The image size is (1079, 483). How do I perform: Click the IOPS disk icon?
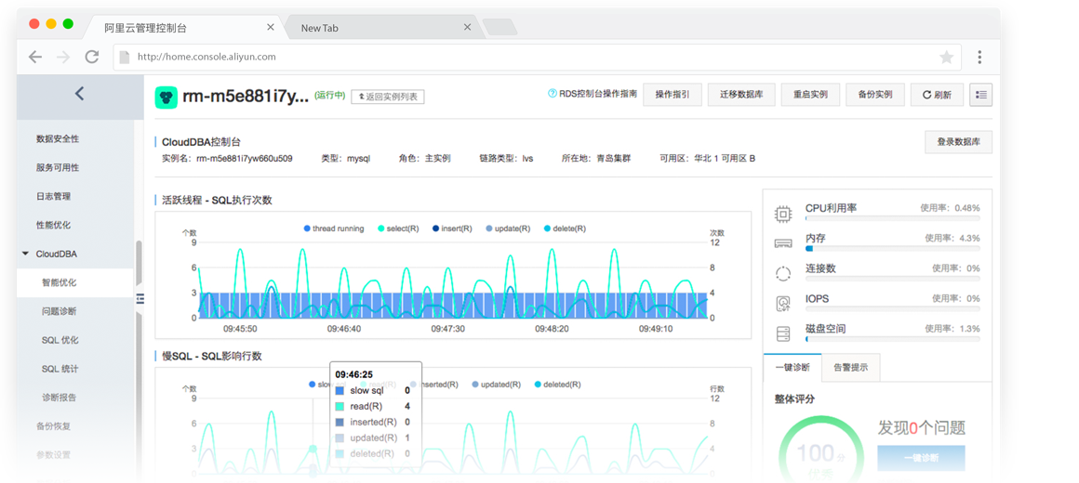click(x=783, y=304)
